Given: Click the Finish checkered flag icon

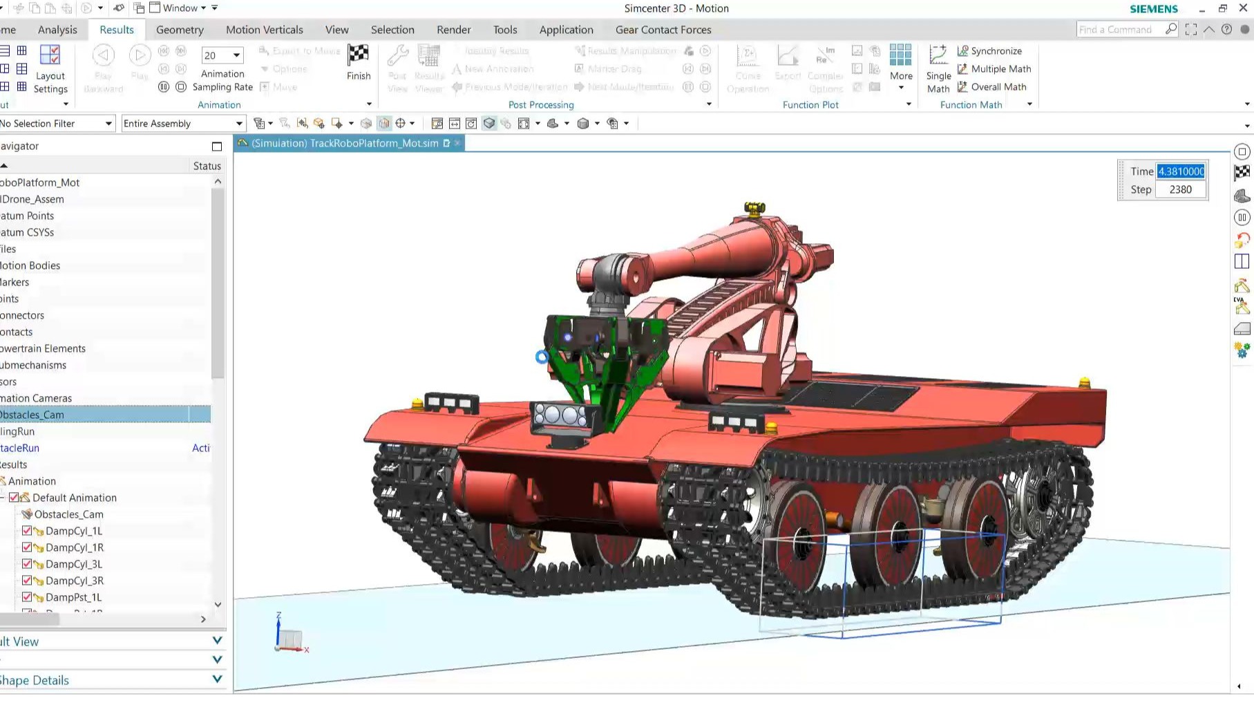Looking at the screenshot, I should click(x=358, y=55).
